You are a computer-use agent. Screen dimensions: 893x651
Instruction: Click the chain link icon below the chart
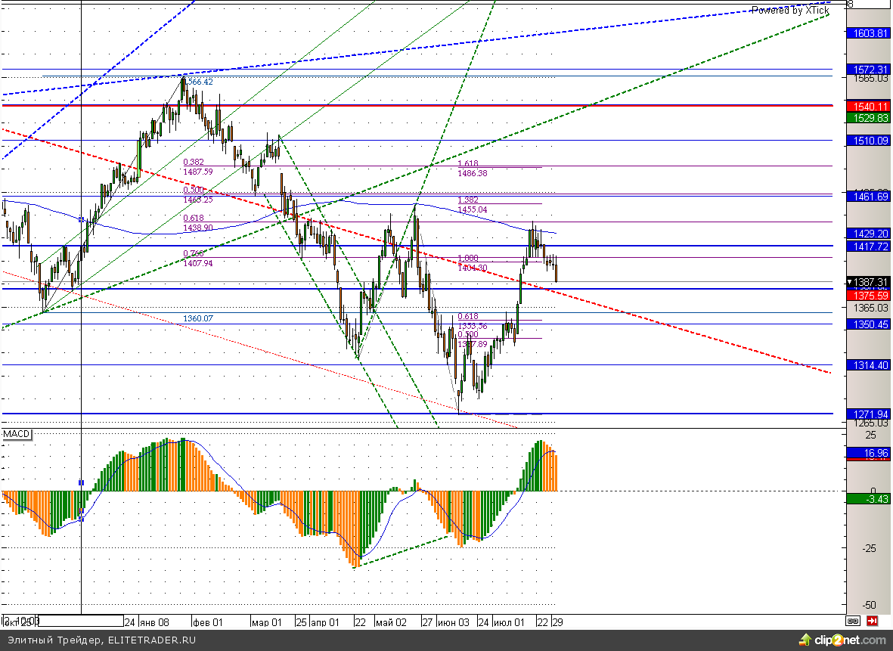coord(853,622)
